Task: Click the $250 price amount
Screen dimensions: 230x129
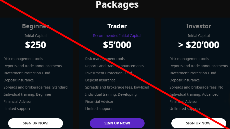Action: pos(35,45)
